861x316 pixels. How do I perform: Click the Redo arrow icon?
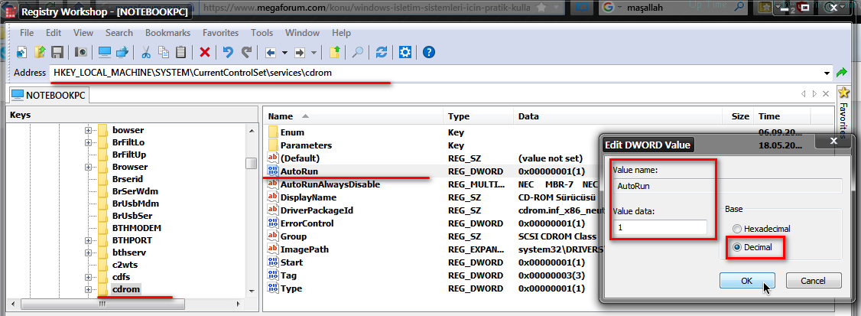coord(246,52)
